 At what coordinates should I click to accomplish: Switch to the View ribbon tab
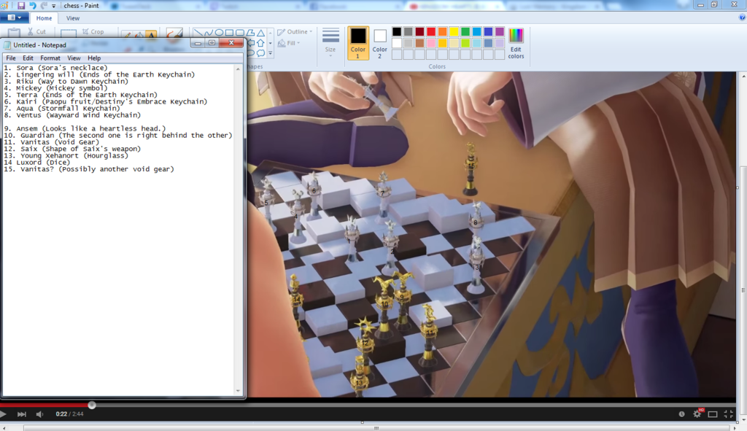(73, 18)
